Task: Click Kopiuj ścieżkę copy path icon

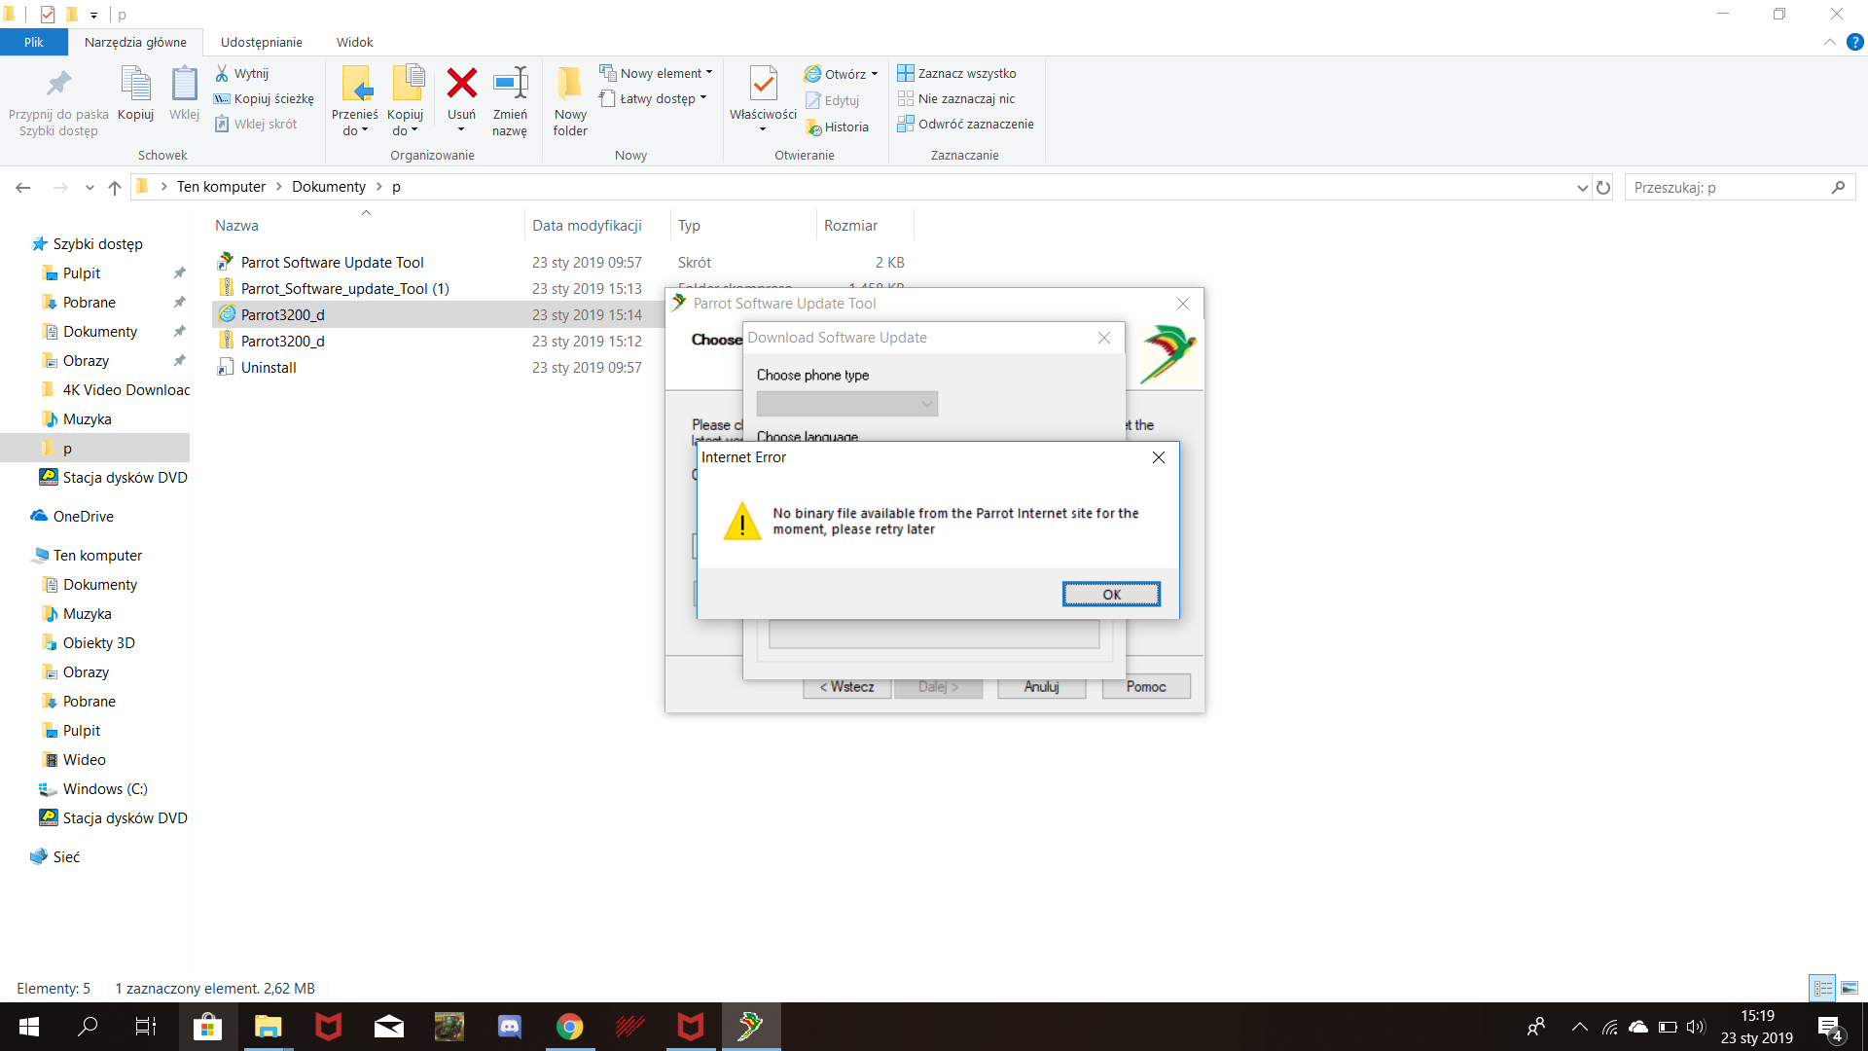Action: (x=222, y=99)
